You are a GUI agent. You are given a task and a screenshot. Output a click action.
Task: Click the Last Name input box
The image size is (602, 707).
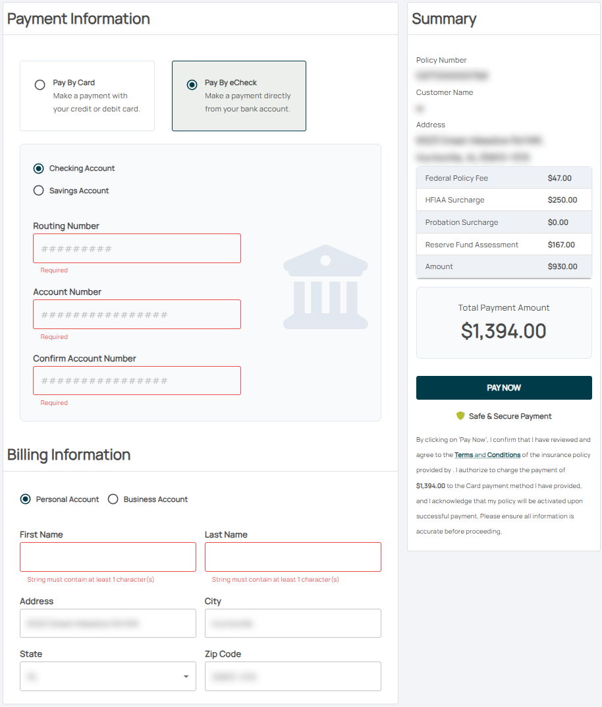click(293, 557)
